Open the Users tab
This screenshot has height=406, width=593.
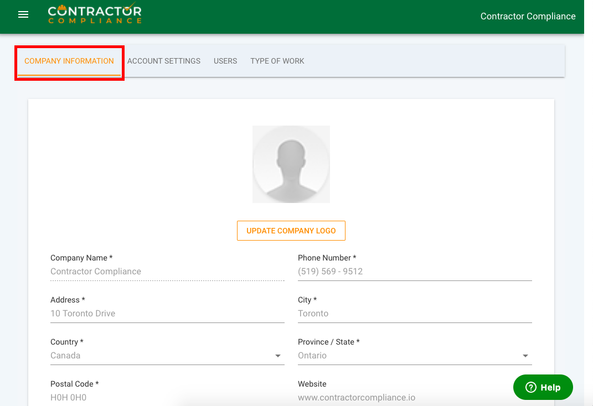click(x=225, y=61)
